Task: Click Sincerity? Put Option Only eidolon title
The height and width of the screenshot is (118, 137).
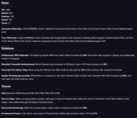Action: click(x=15, y=70)
